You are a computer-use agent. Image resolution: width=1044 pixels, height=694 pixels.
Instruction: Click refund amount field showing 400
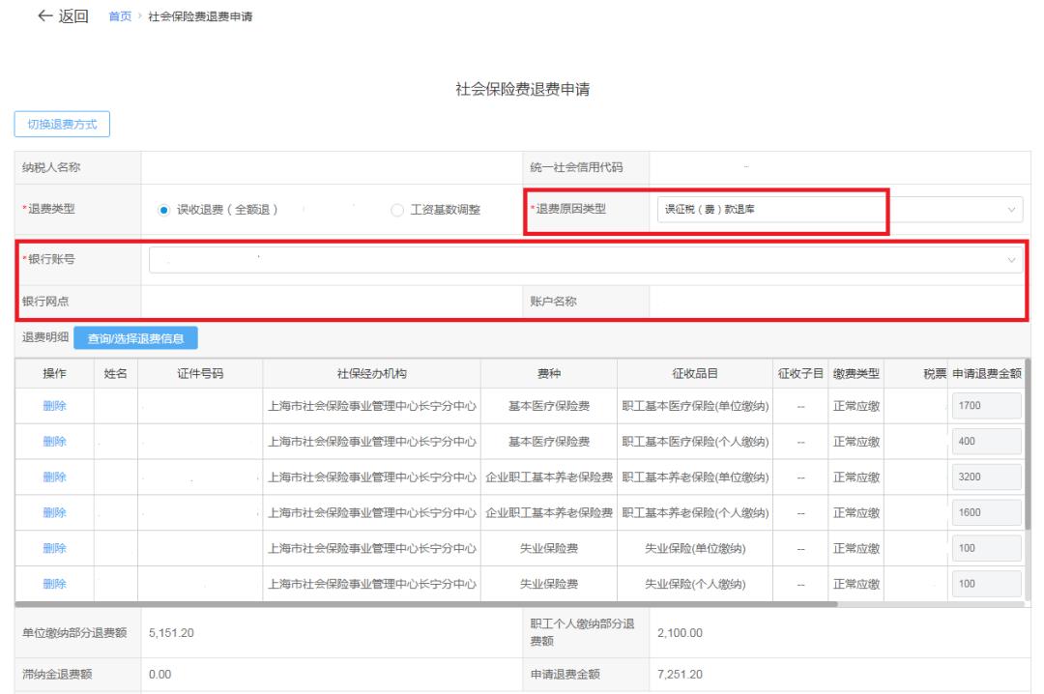(986, 442)
